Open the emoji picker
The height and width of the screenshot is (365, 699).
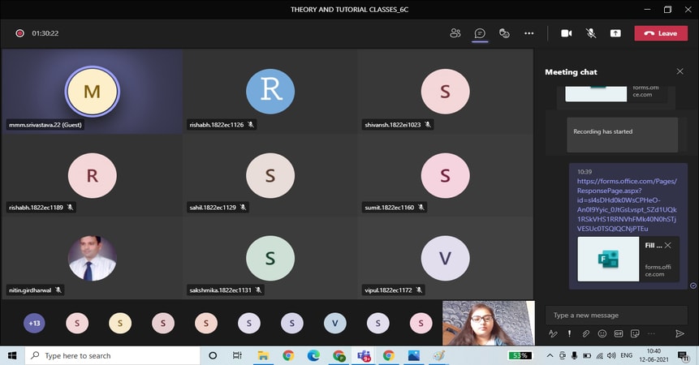602,333
